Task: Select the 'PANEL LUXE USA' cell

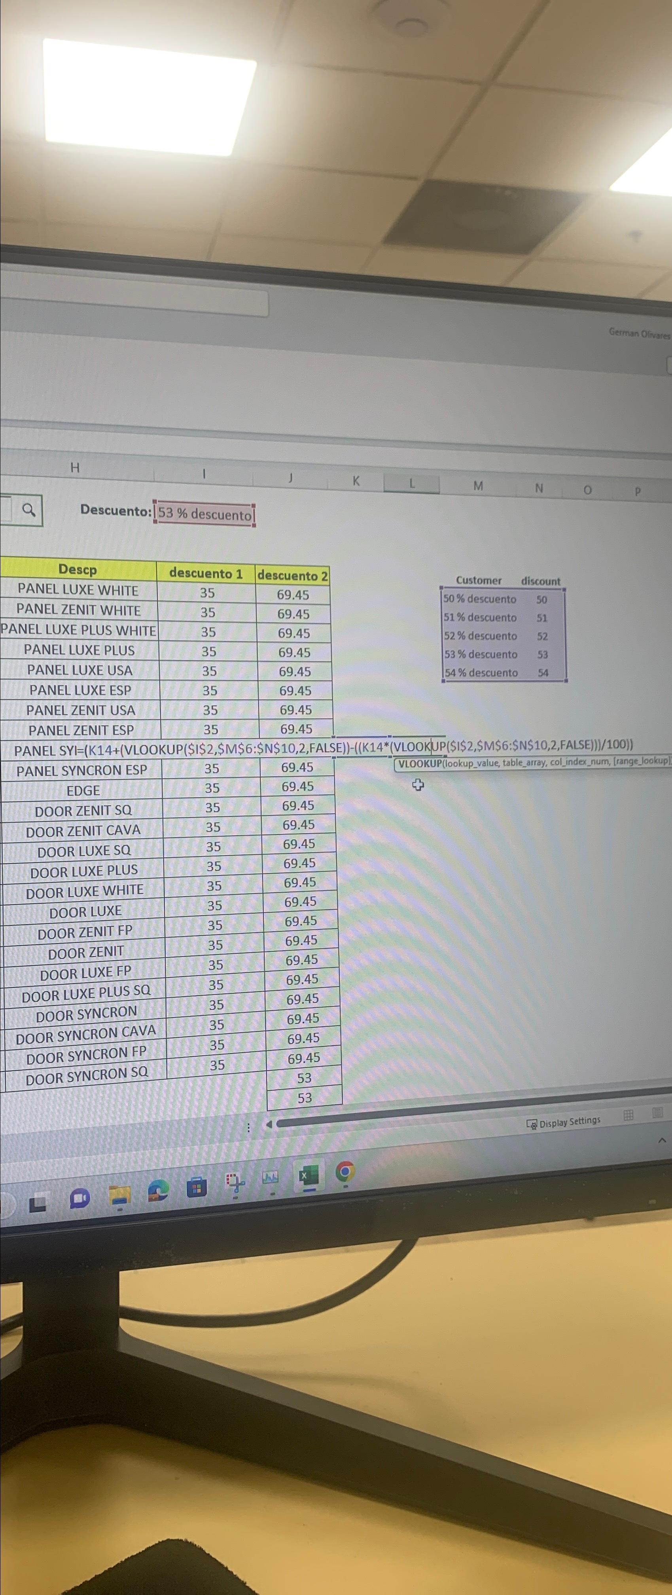Action: click(80, 670)
